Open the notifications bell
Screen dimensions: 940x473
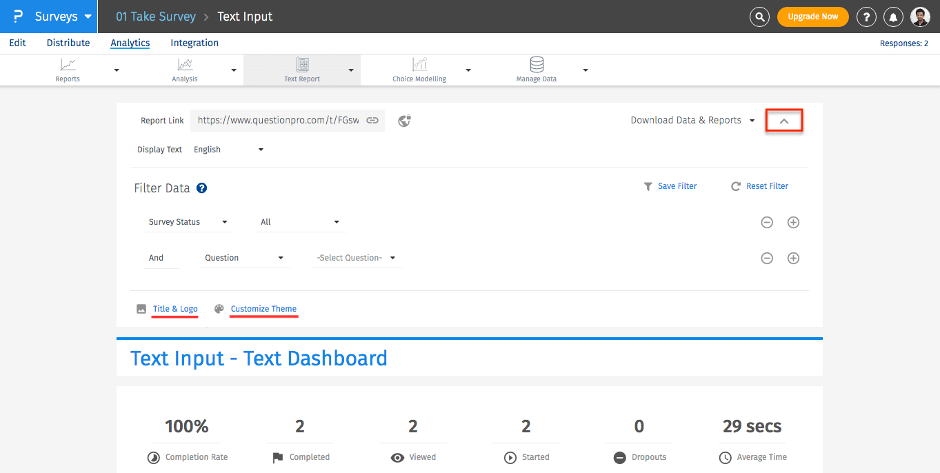[894, 17]
